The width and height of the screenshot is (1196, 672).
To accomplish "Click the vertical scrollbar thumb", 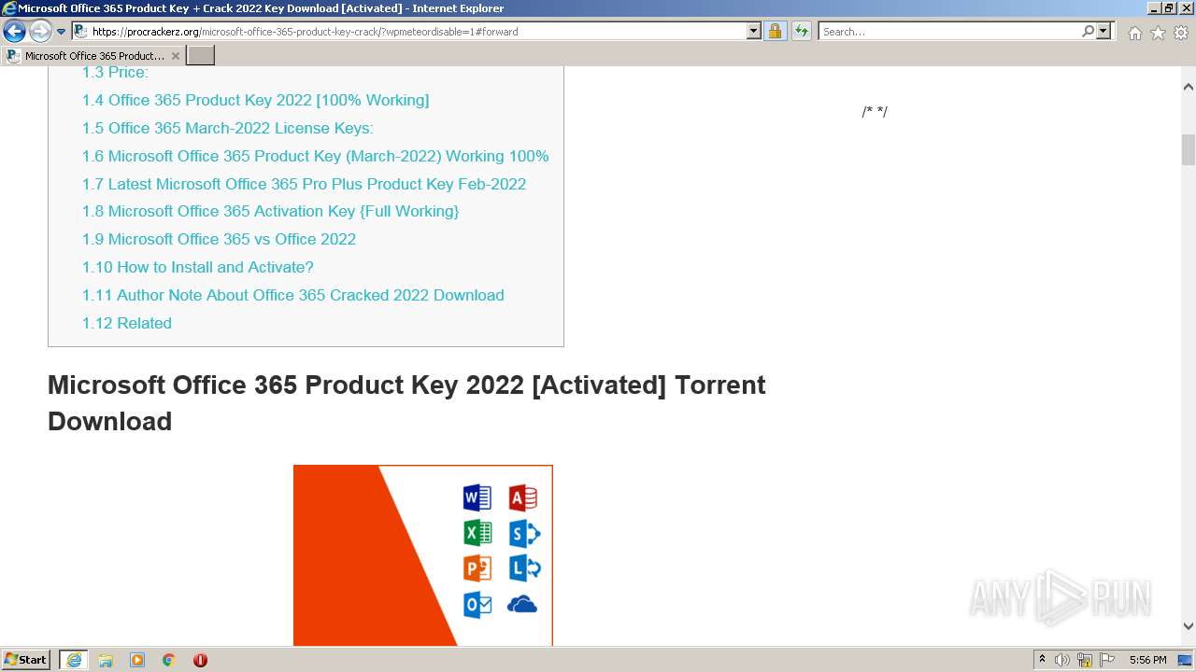I will (x=1189, y=149).
